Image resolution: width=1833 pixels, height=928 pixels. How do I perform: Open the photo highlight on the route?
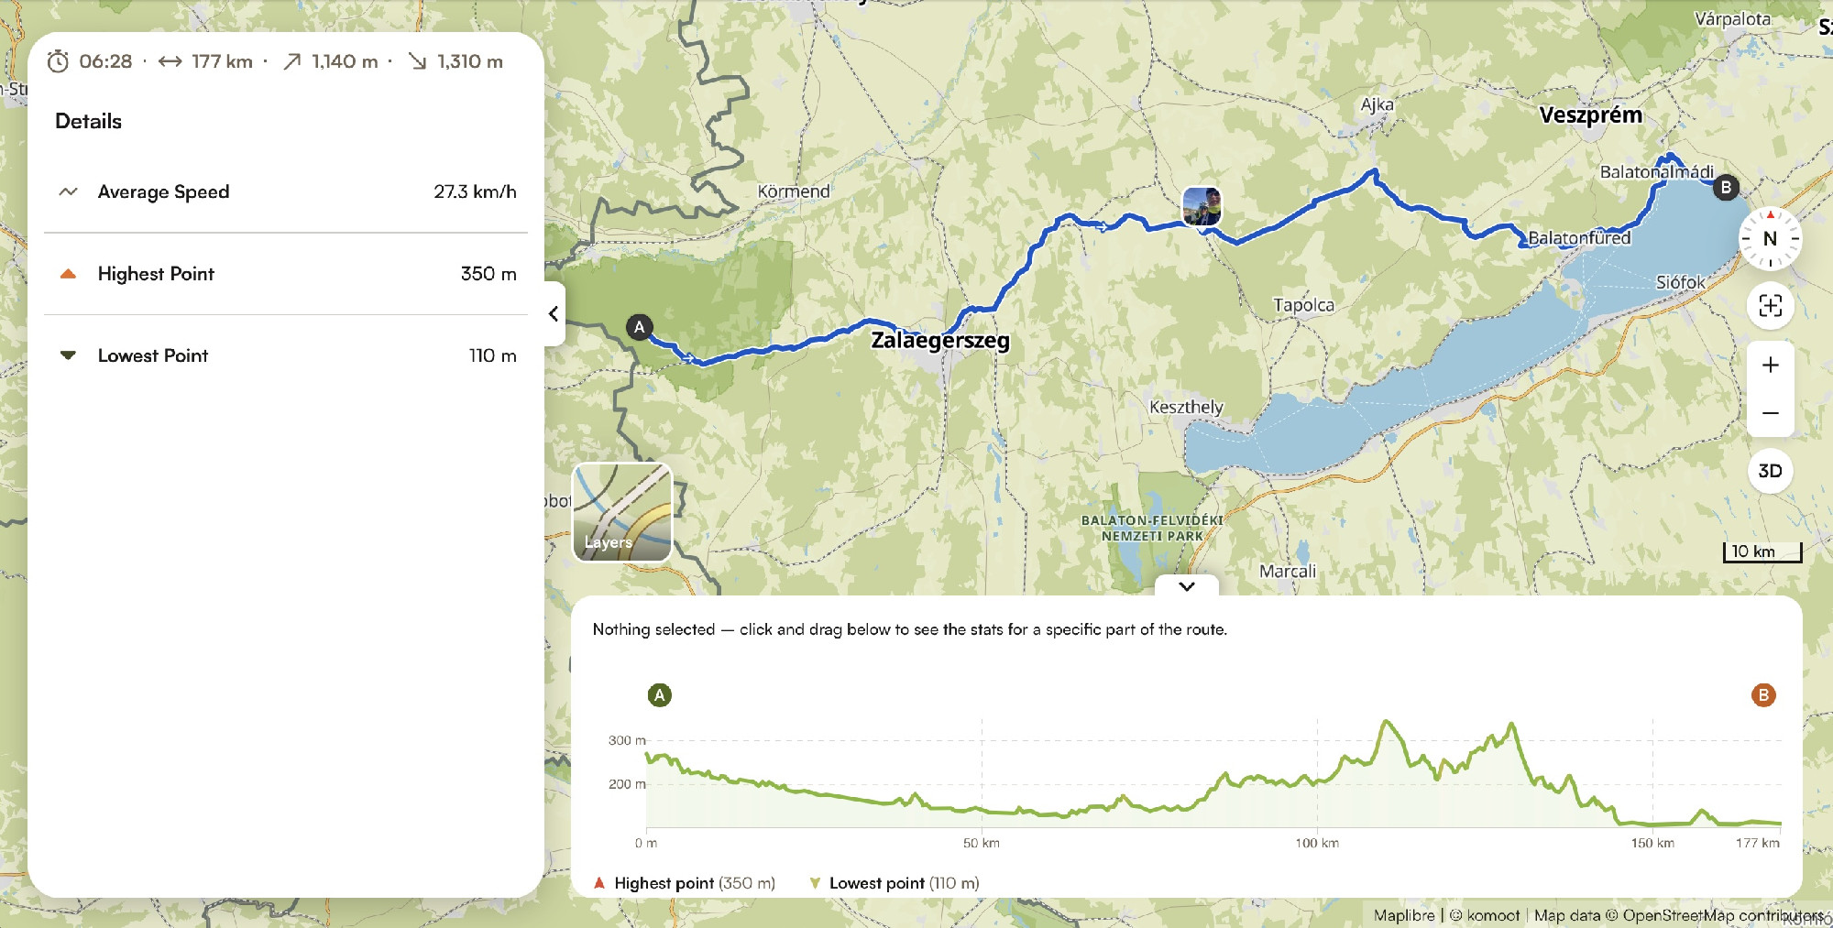pos(1202,206)
